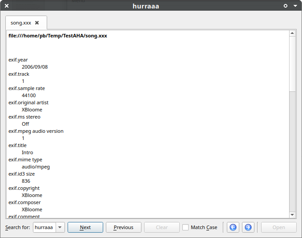Click the Previous search button
The image size is (302, 238).
(x=124, y=227)
